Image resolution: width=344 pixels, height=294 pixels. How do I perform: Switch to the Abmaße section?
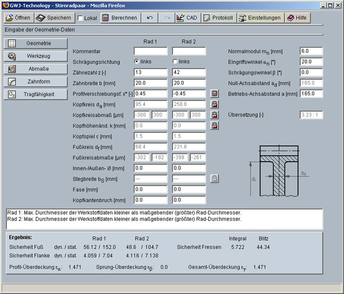point(34,69)
